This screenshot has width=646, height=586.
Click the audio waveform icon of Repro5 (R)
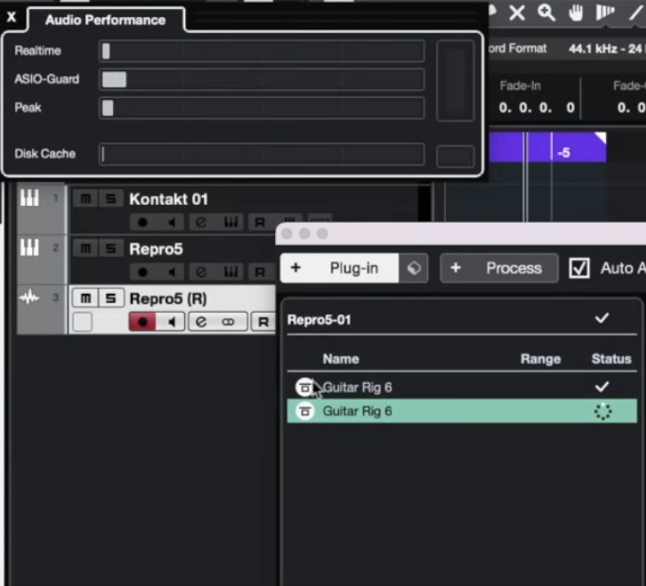[30, 298]
